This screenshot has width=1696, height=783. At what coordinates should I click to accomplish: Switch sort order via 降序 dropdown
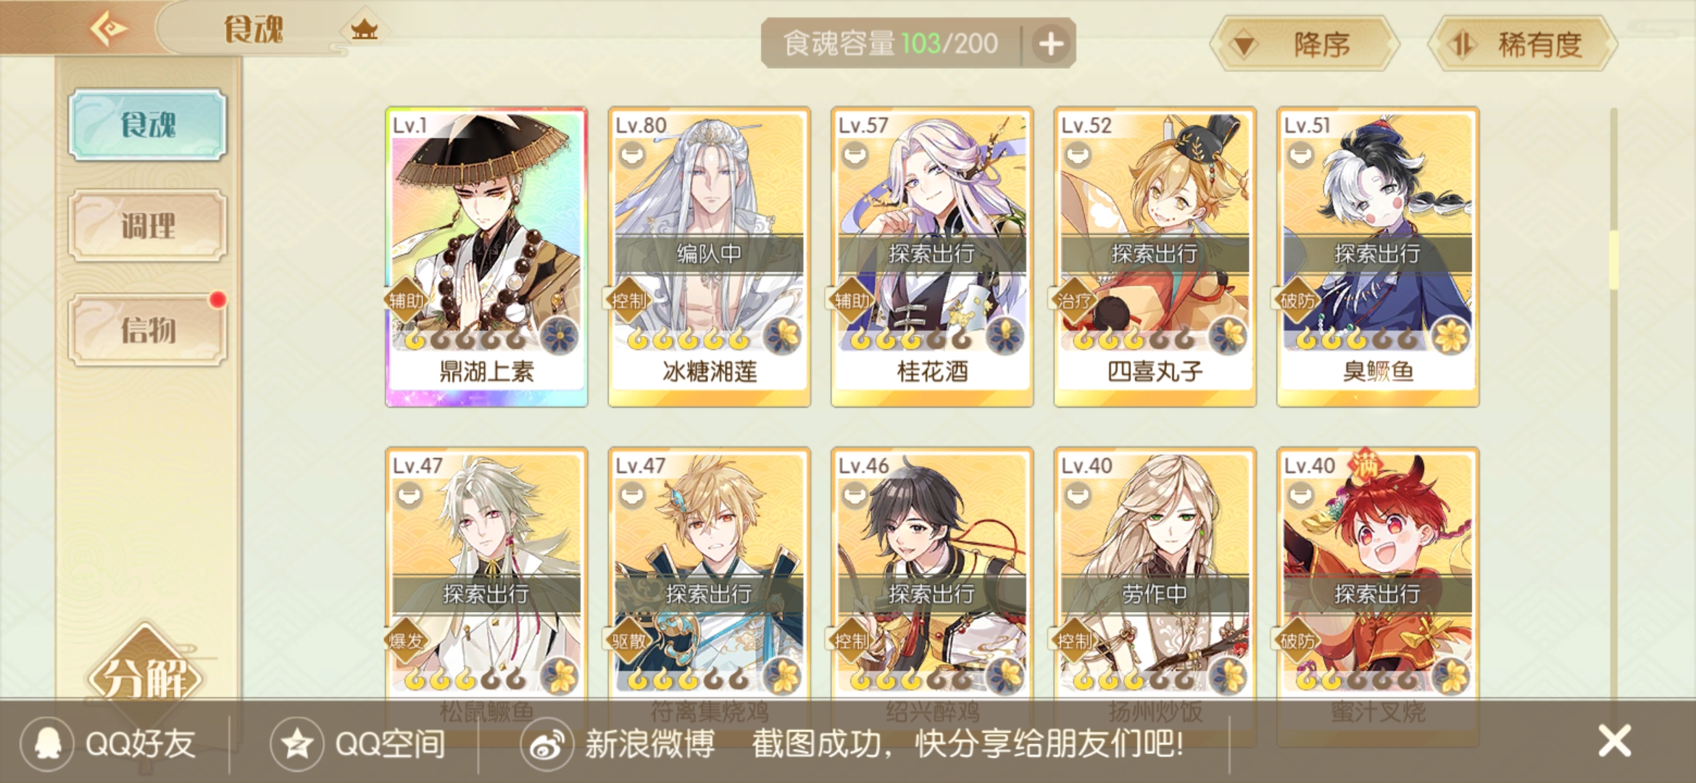[x=1305, y=44]
